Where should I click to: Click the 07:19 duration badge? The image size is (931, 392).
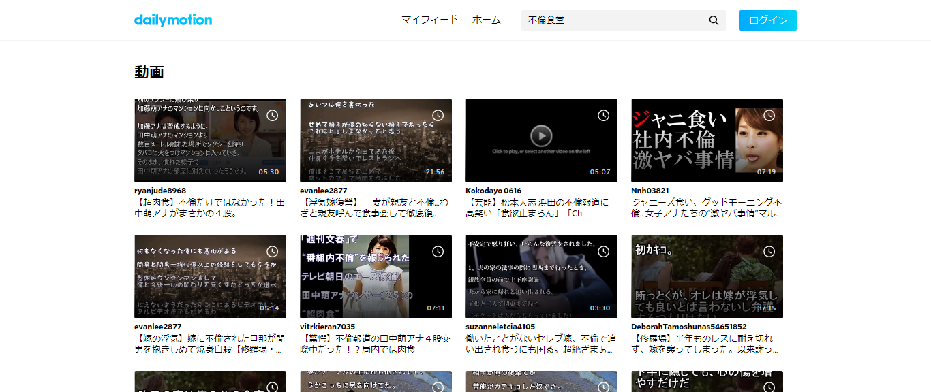point(766,172)
